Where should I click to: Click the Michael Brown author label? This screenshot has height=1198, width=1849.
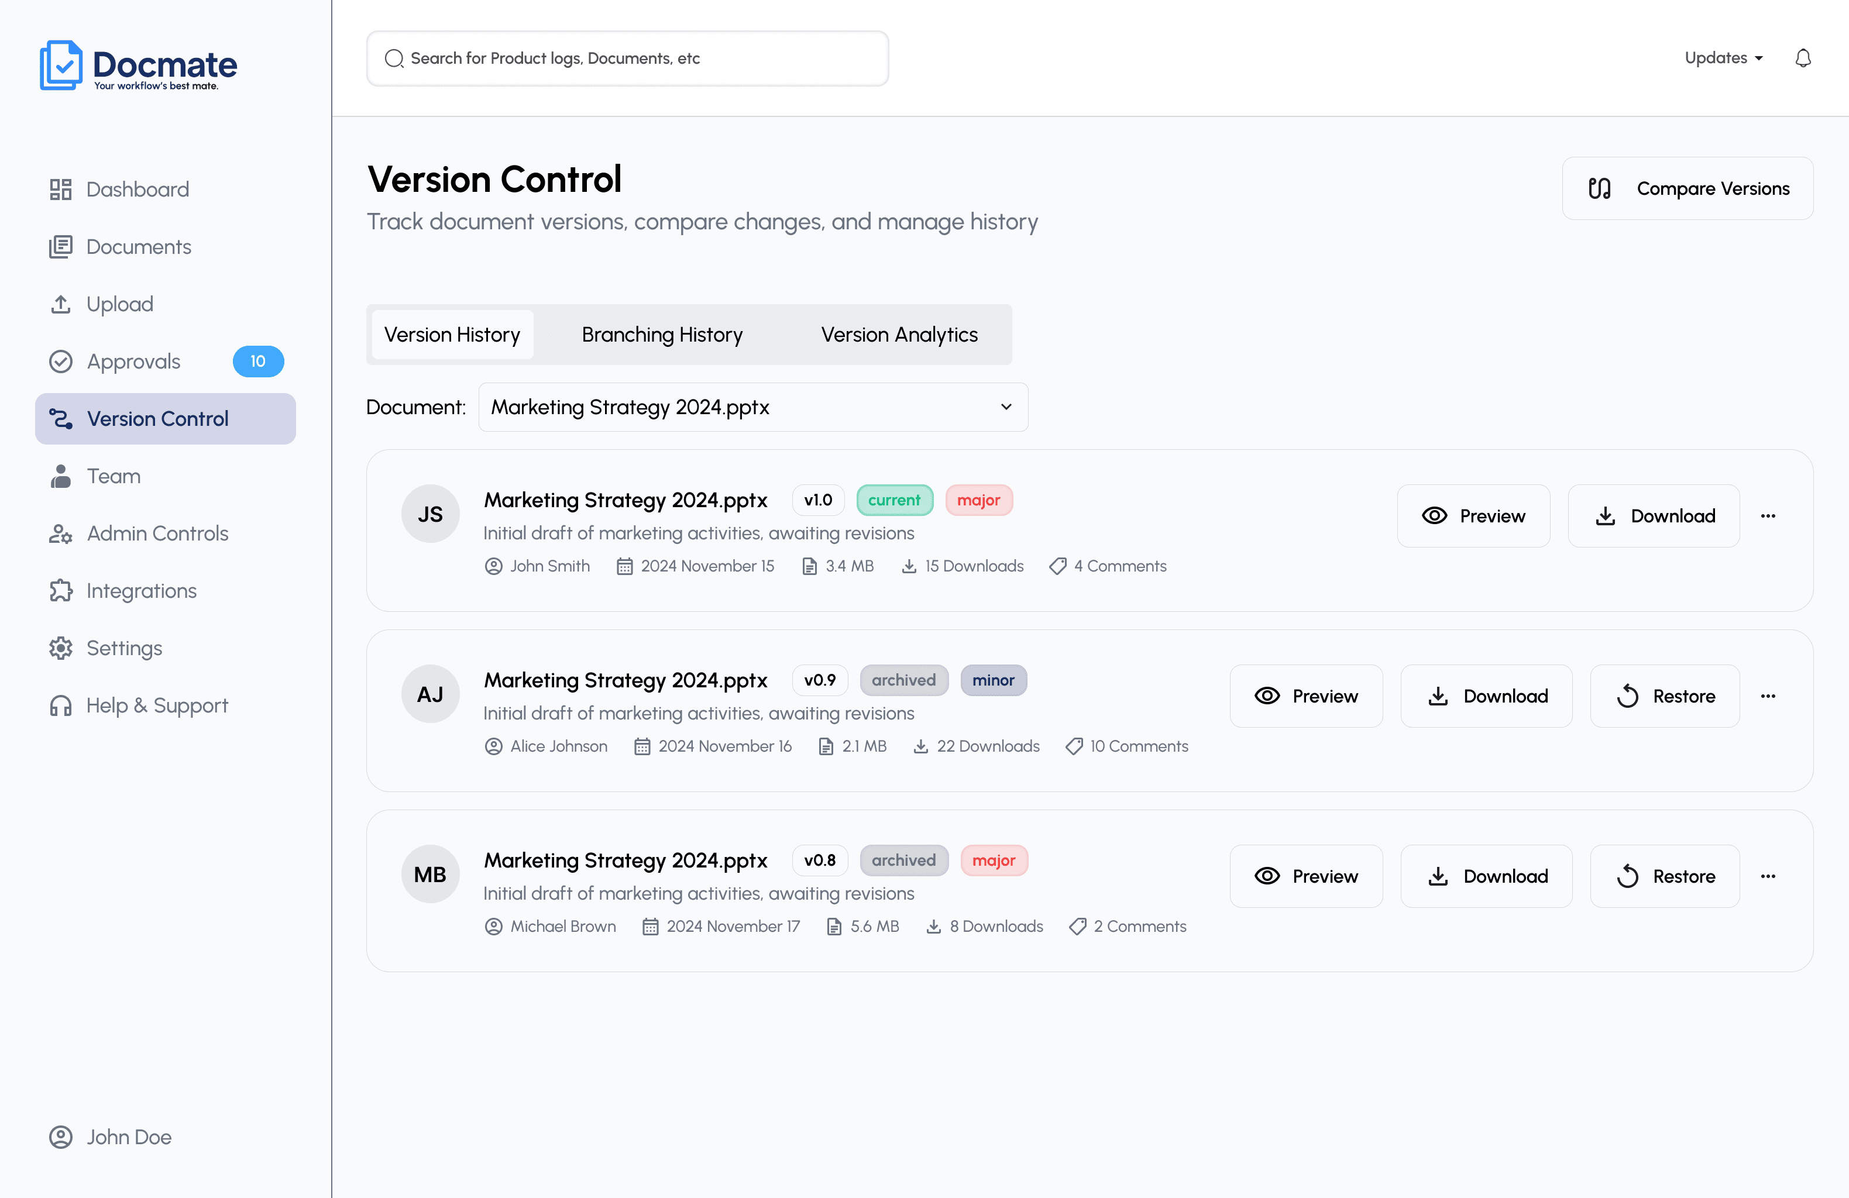coord(551,927)
